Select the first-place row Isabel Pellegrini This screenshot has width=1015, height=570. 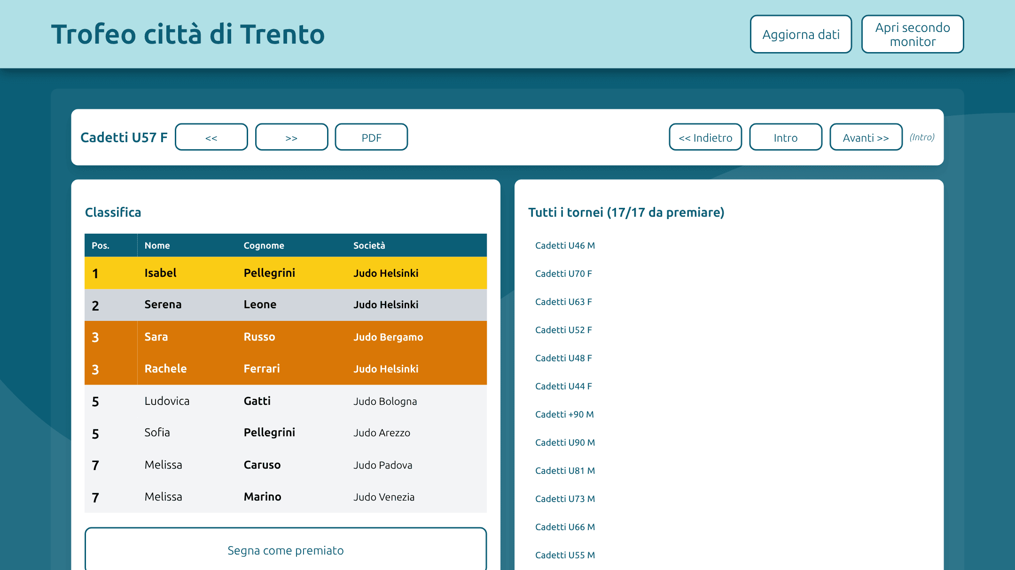click(286, 273)
